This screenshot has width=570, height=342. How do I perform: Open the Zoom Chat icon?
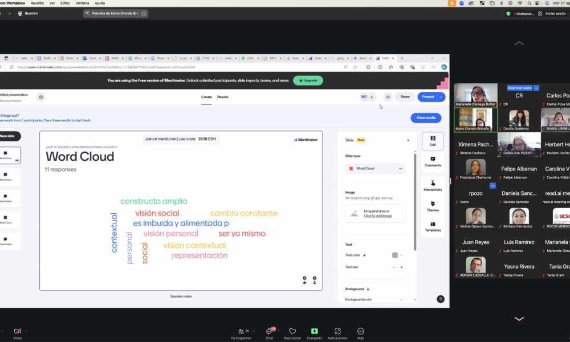269,331
